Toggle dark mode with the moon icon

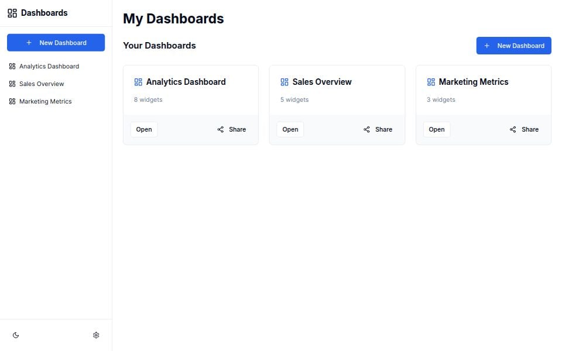(x=16, y=335)
